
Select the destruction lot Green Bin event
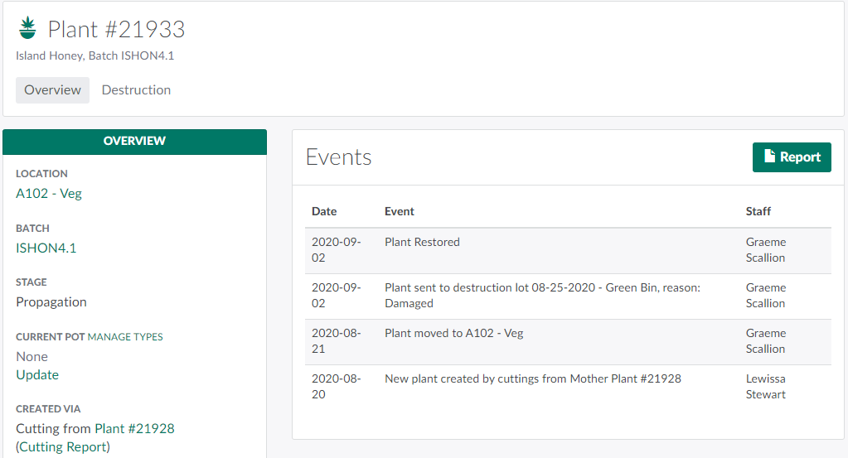coord(542,296)
